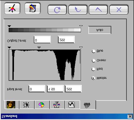Click the gray midtone triangle above histogram
Viewport: 134px width, 120px height.
[x=39, y=48]
